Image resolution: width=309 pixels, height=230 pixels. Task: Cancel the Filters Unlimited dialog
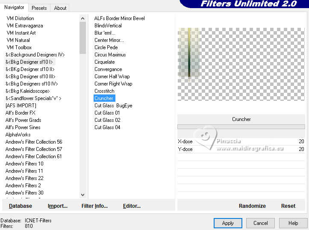pyautogui.click(x=260, y=223)
